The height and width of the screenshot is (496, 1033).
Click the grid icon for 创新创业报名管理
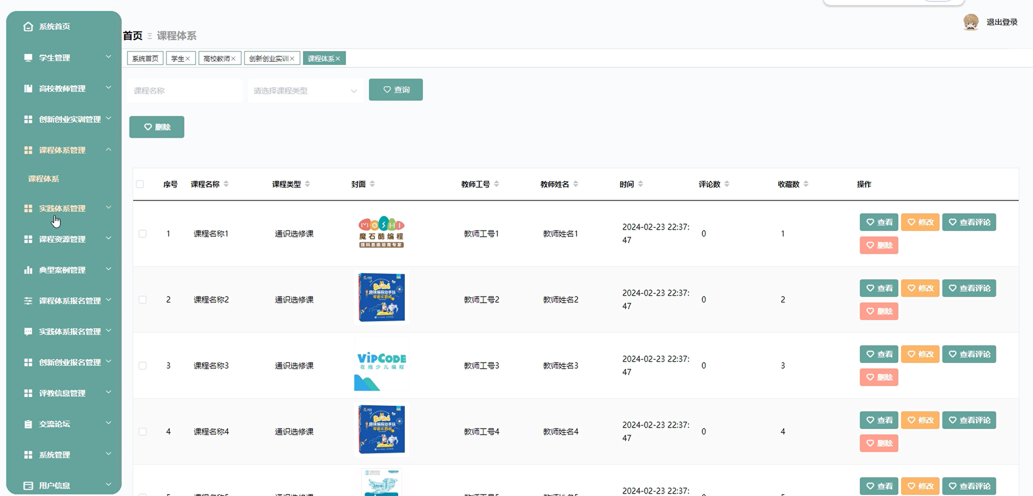(x=28, y=362)
